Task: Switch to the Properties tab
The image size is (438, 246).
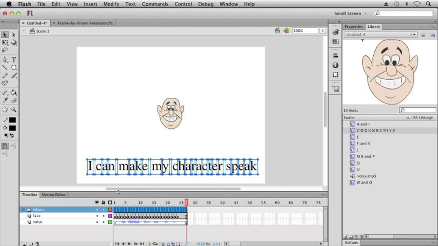Action: 353,27
